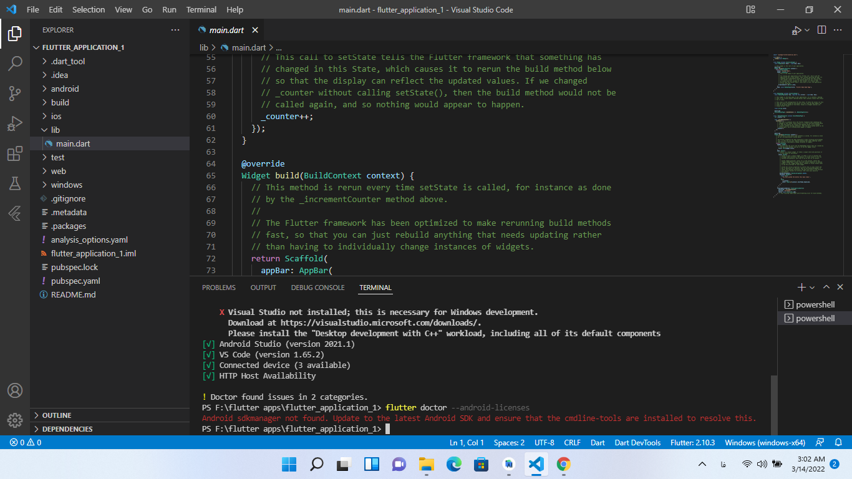Open the File menu
Image resolution: width=852 pixels, height=479 pixels.
point(32,9)
